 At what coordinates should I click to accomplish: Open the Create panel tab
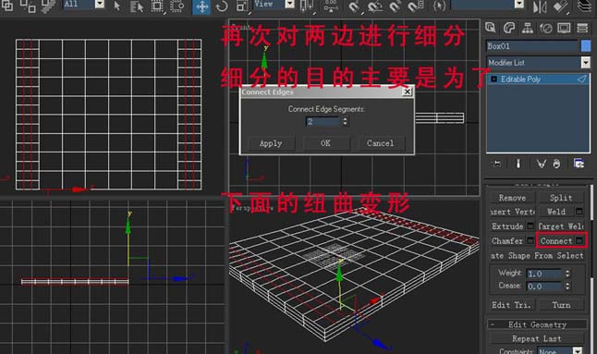[x=491, y=28]
